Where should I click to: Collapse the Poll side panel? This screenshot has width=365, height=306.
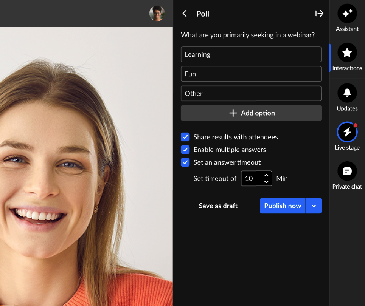pyautogui.click(x=319, y=14)
